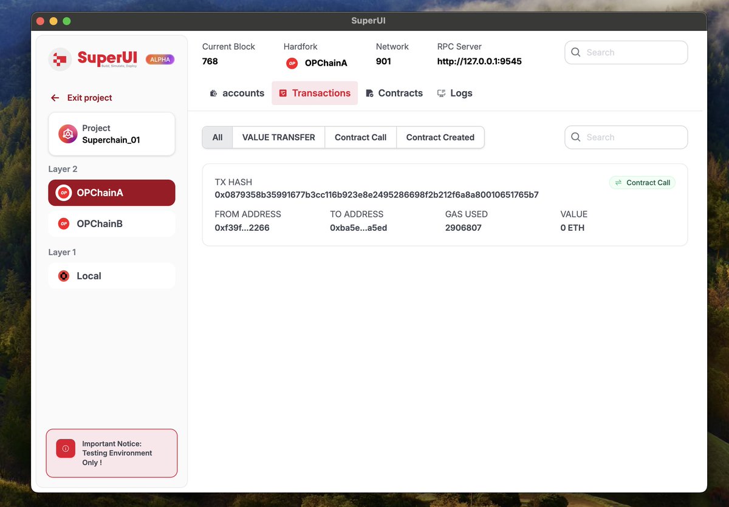The image size is (729, 507).
Task: Click the RPC Server label
Action: click(x=459, y=47)
